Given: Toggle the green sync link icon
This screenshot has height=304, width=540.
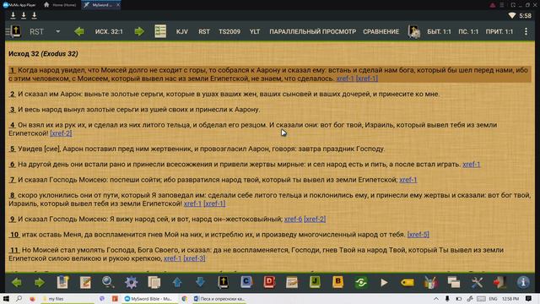Looking at the screenshot, I should (361, 283).
